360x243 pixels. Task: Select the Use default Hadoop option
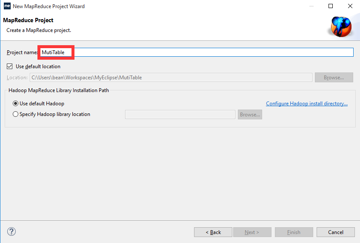pos(16,104)
